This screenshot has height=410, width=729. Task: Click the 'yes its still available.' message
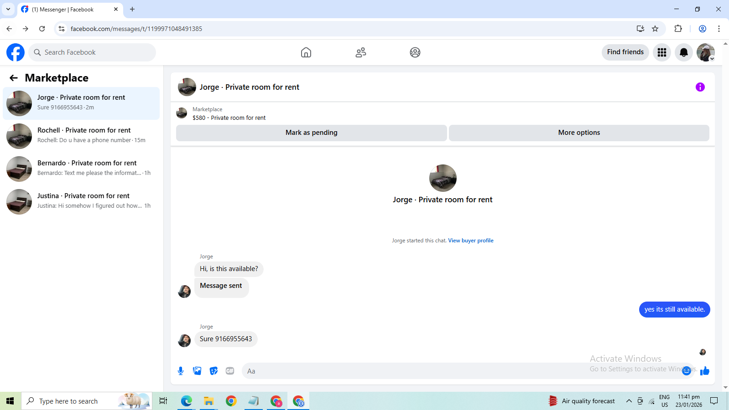[x=674, y=309]
